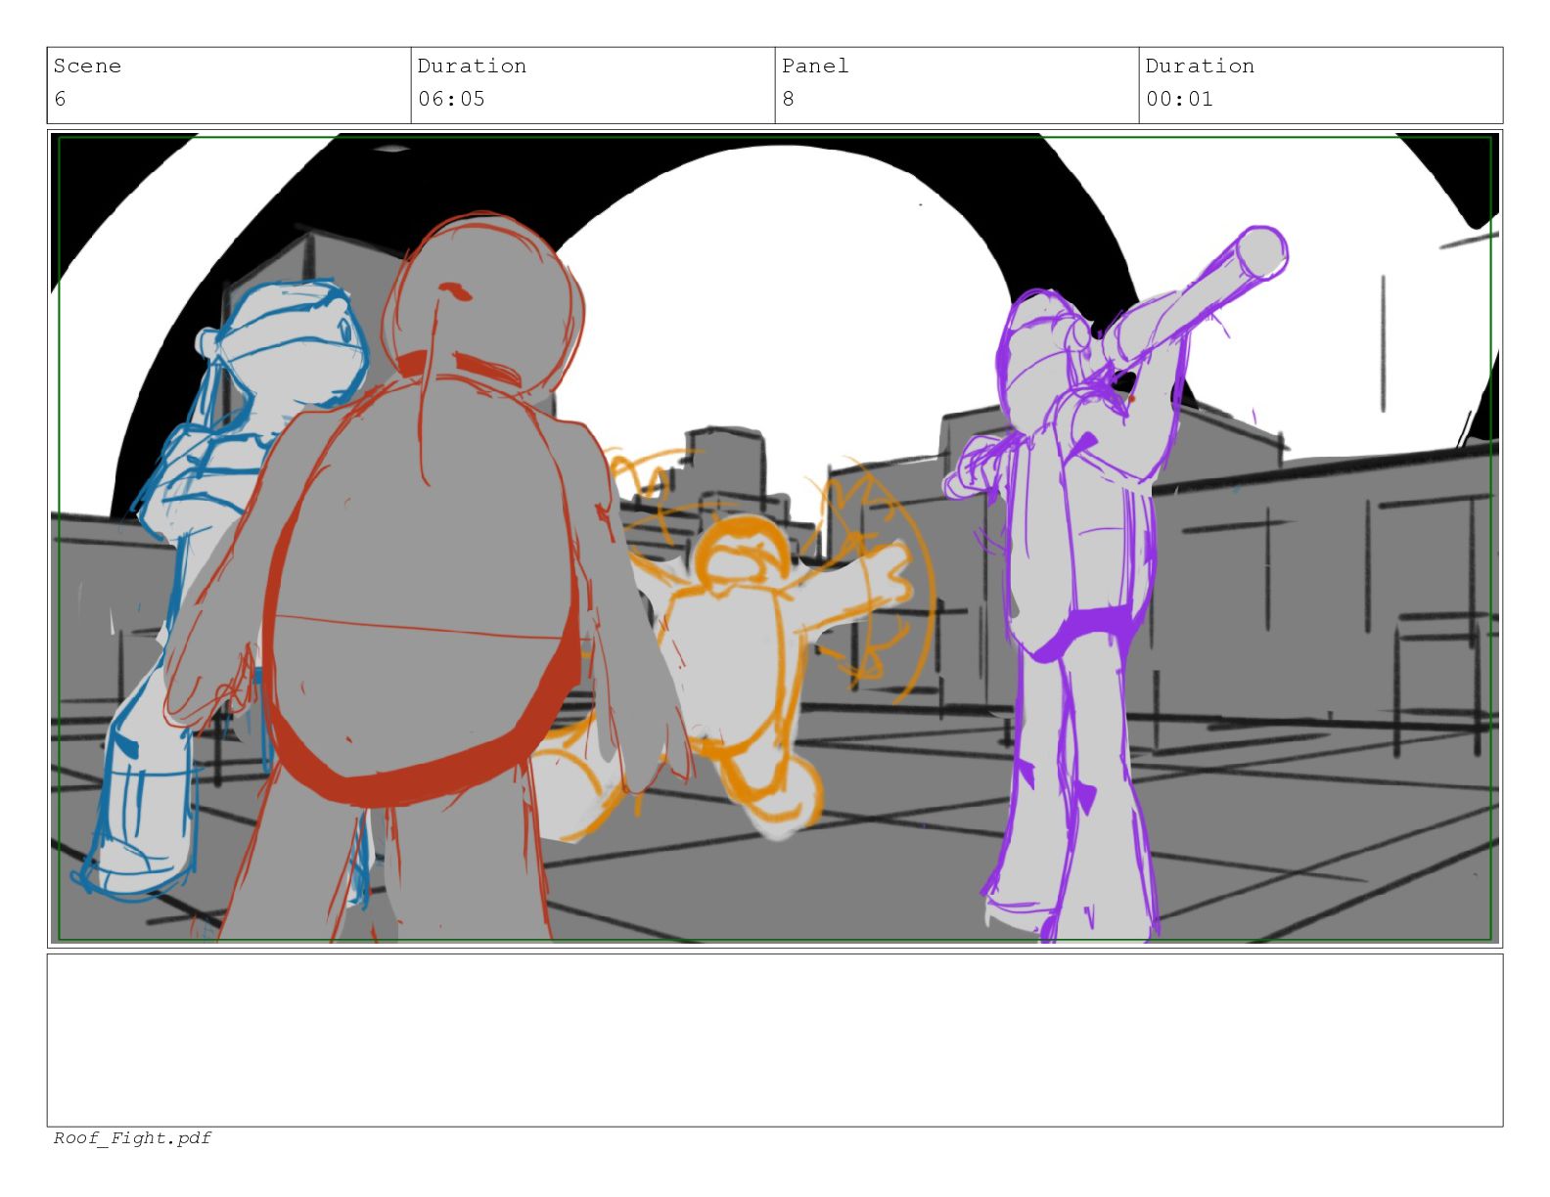Image resolution: width=1550 pixels, height=1197 pixels.
Task: Click the scene duration value '06:05'
Action: pyautogui.click(x=451, y=99)
